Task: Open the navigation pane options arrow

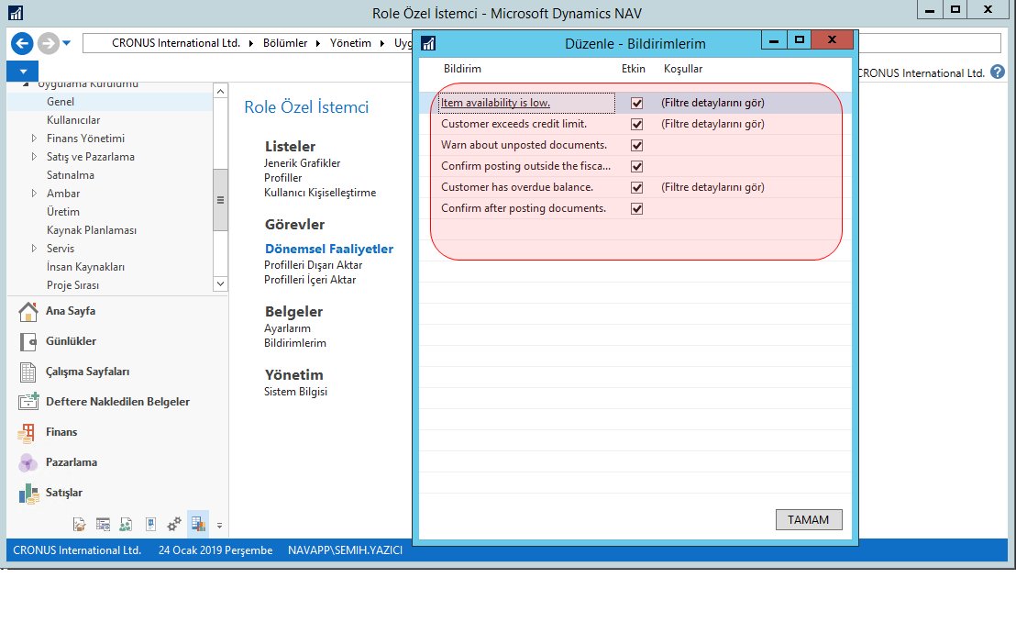Action: point(220,526)
